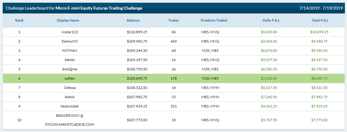The image size is (347, 132).
Task: Select the DannyIII3 row name
Action: [x=69, y=41]
